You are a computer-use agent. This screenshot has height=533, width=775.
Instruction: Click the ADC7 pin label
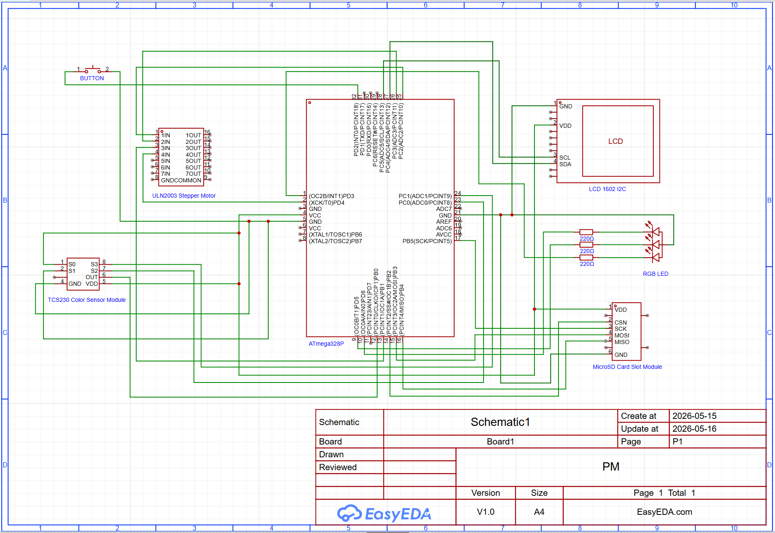(x=444, y=209)
